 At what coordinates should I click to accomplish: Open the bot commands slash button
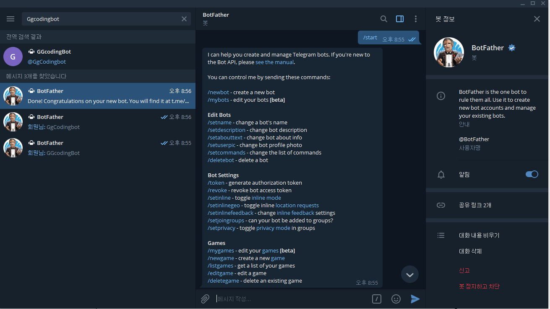[377, 299]
